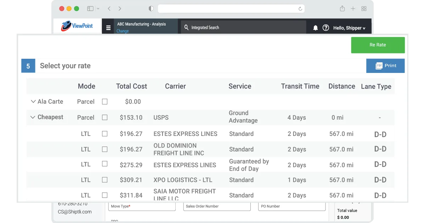The image size is (425, 223).
Task: Open the sidebar dropdown arrow in browser toolbar
Action: [x=98, y=8]
